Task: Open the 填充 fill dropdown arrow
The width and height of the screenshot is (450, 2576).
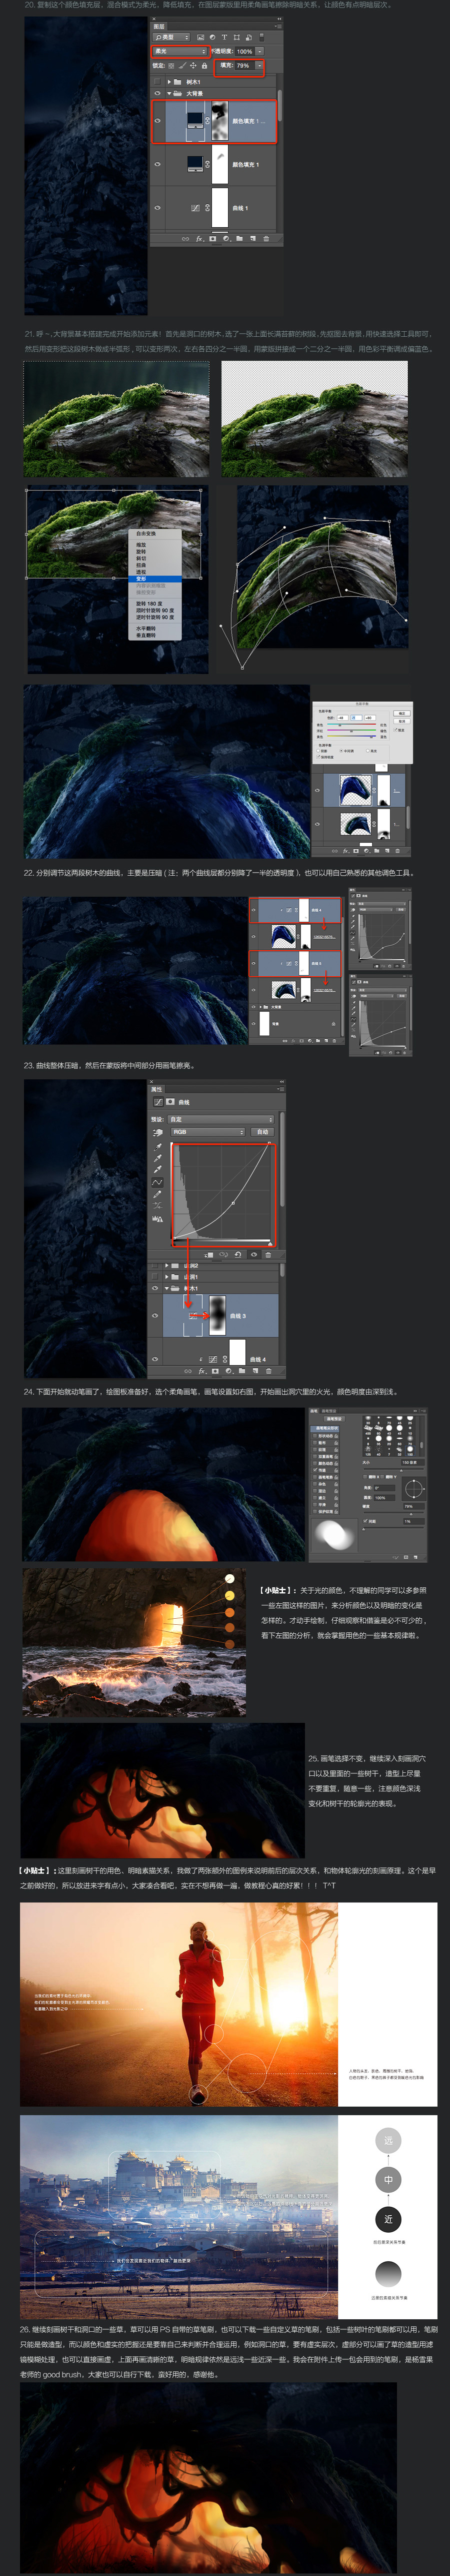Action: pos(259,66)
